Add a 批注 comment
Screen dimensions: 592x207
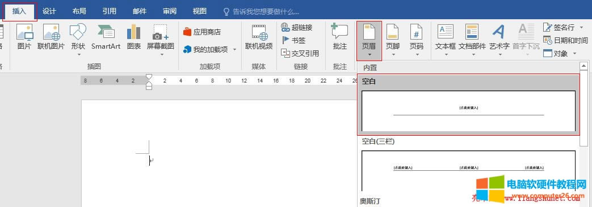[x=340, y=37]
